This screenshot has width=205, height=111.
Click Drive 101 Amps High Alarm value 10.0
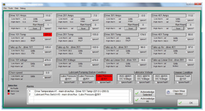tap(24, 22)
